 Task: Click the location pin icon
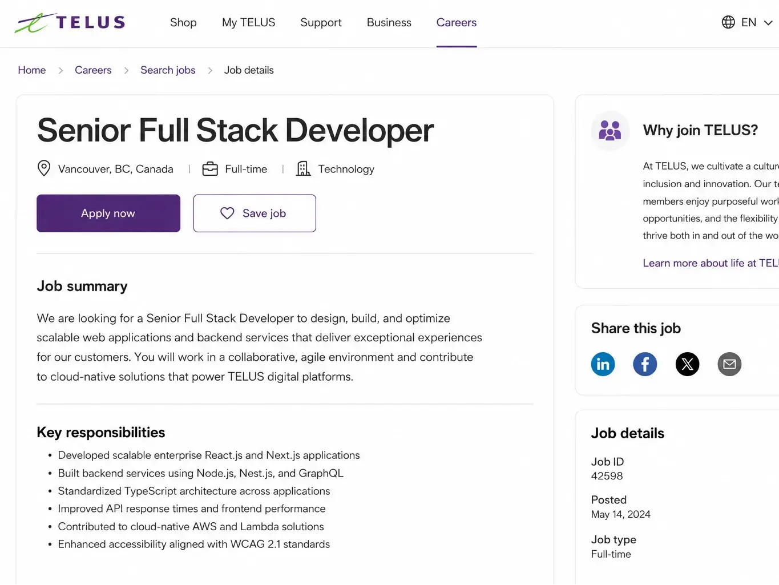tap(44, 168)
